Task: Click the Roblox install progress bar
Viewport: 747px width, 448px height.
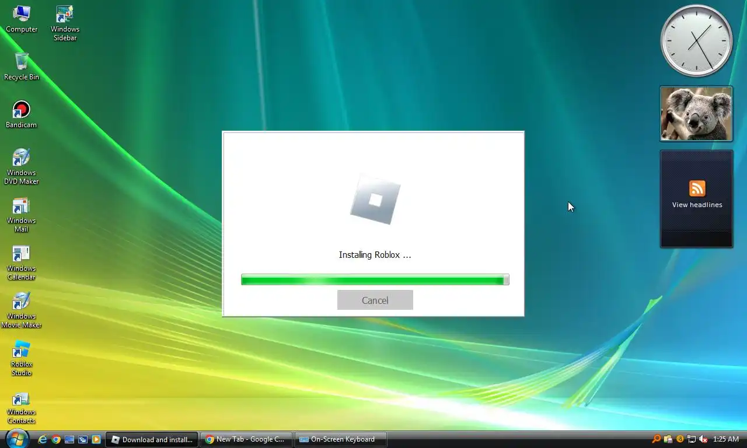Action: pos(375,280)
